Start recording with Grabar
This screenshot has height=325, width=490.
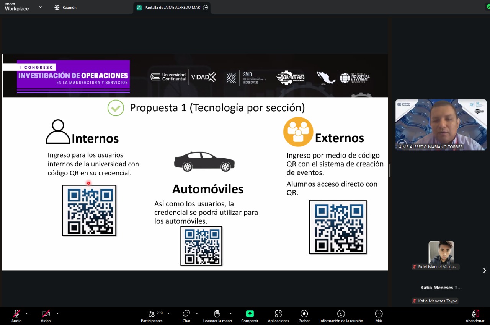pos(304,316)
